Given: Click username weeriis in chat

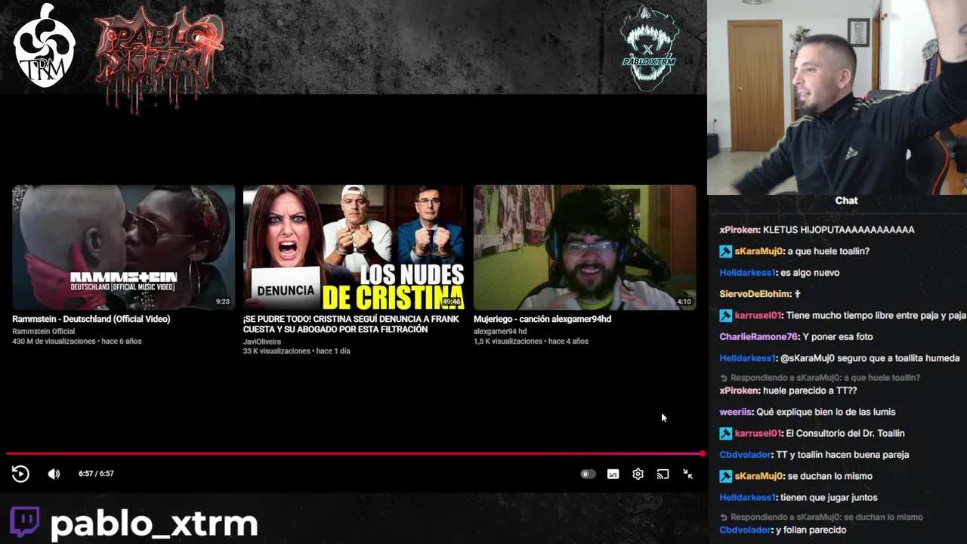Looking at the screenshot, I should point(736,412).
